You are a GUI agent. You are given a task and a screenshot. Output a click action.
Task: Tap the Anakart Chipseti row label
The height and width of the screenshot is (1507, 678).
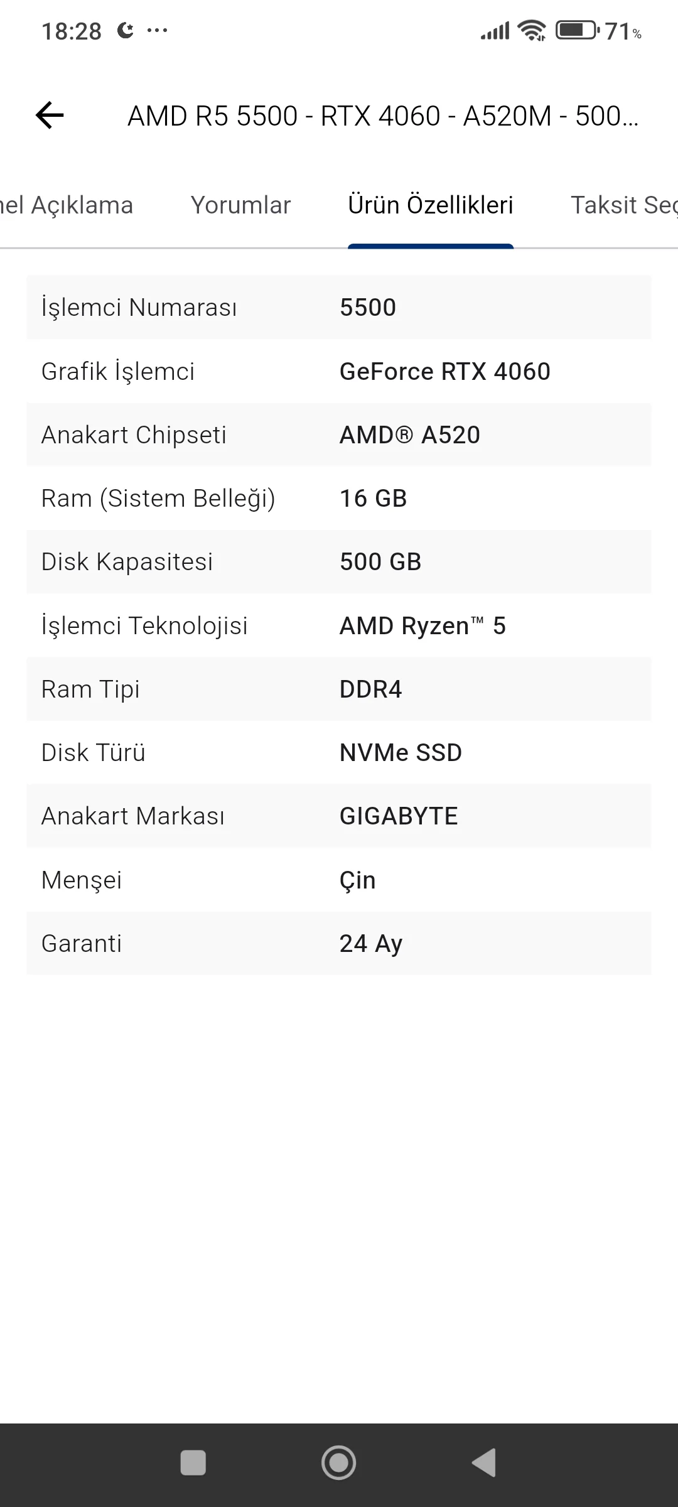tap(134, 435)
